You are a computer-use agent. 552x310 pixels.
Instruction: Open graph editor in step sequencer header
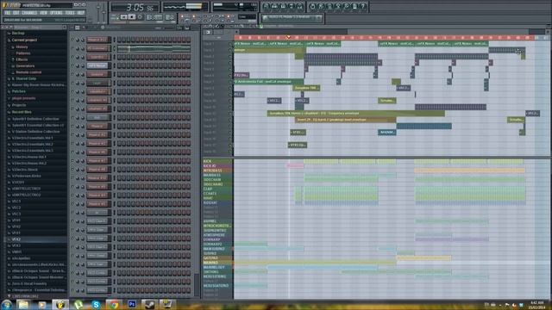pyautogui.click(x=180, y=28)
